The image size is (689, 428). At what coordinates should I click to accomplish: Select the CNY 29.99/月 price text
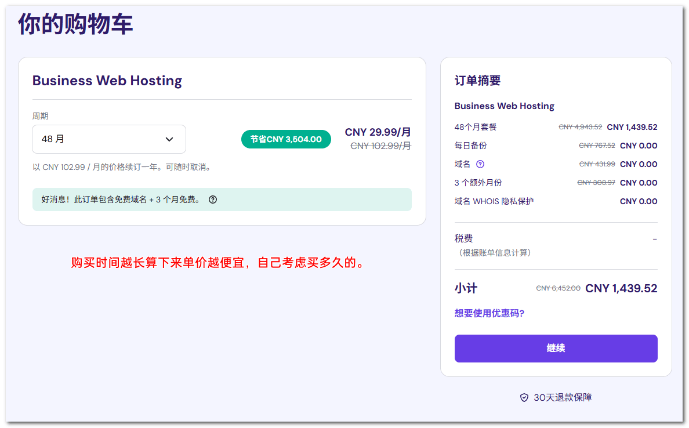[378, 132]
